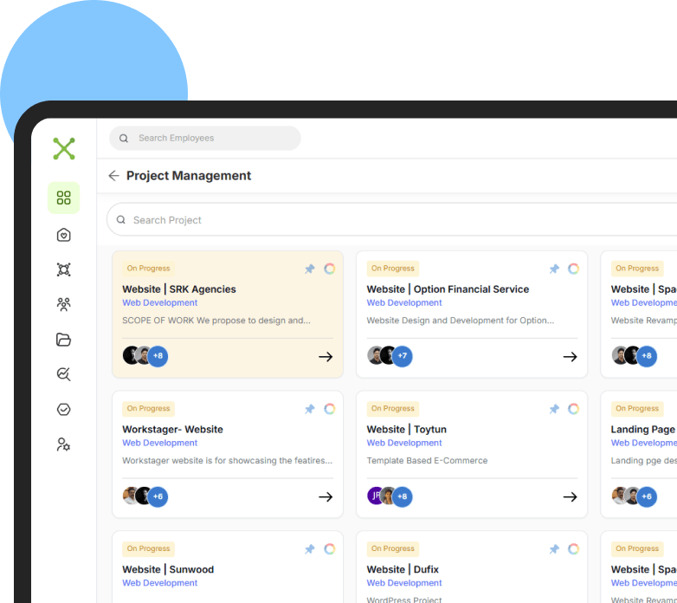Image resolution: width=677 pixels, height=603 pixels.
Task: Click the analytics search sidebar icon
Action: click(63, 374)
